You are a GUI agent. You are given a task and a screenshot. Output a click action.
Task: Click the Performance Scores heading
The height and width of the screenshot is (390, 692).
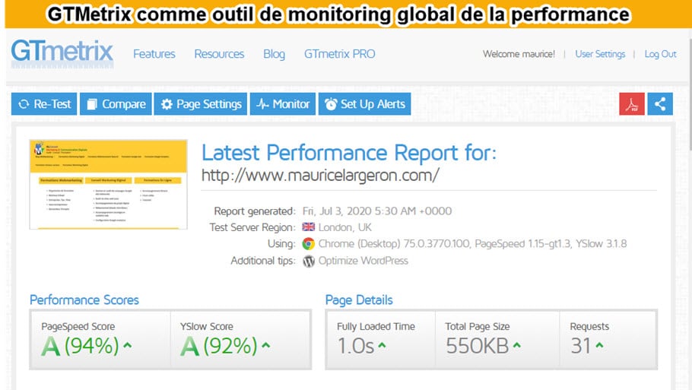coord(84,300)
